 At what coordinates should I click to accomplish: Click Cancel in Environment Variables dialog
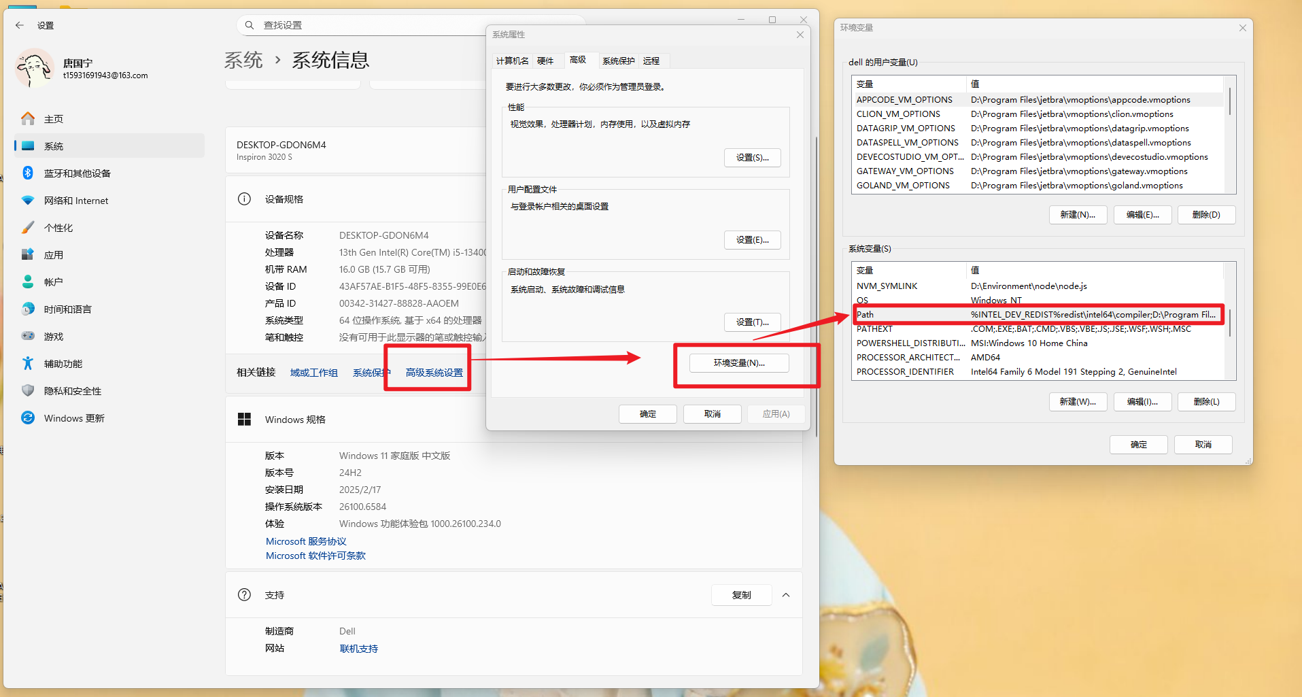[x=1203, y=445]
